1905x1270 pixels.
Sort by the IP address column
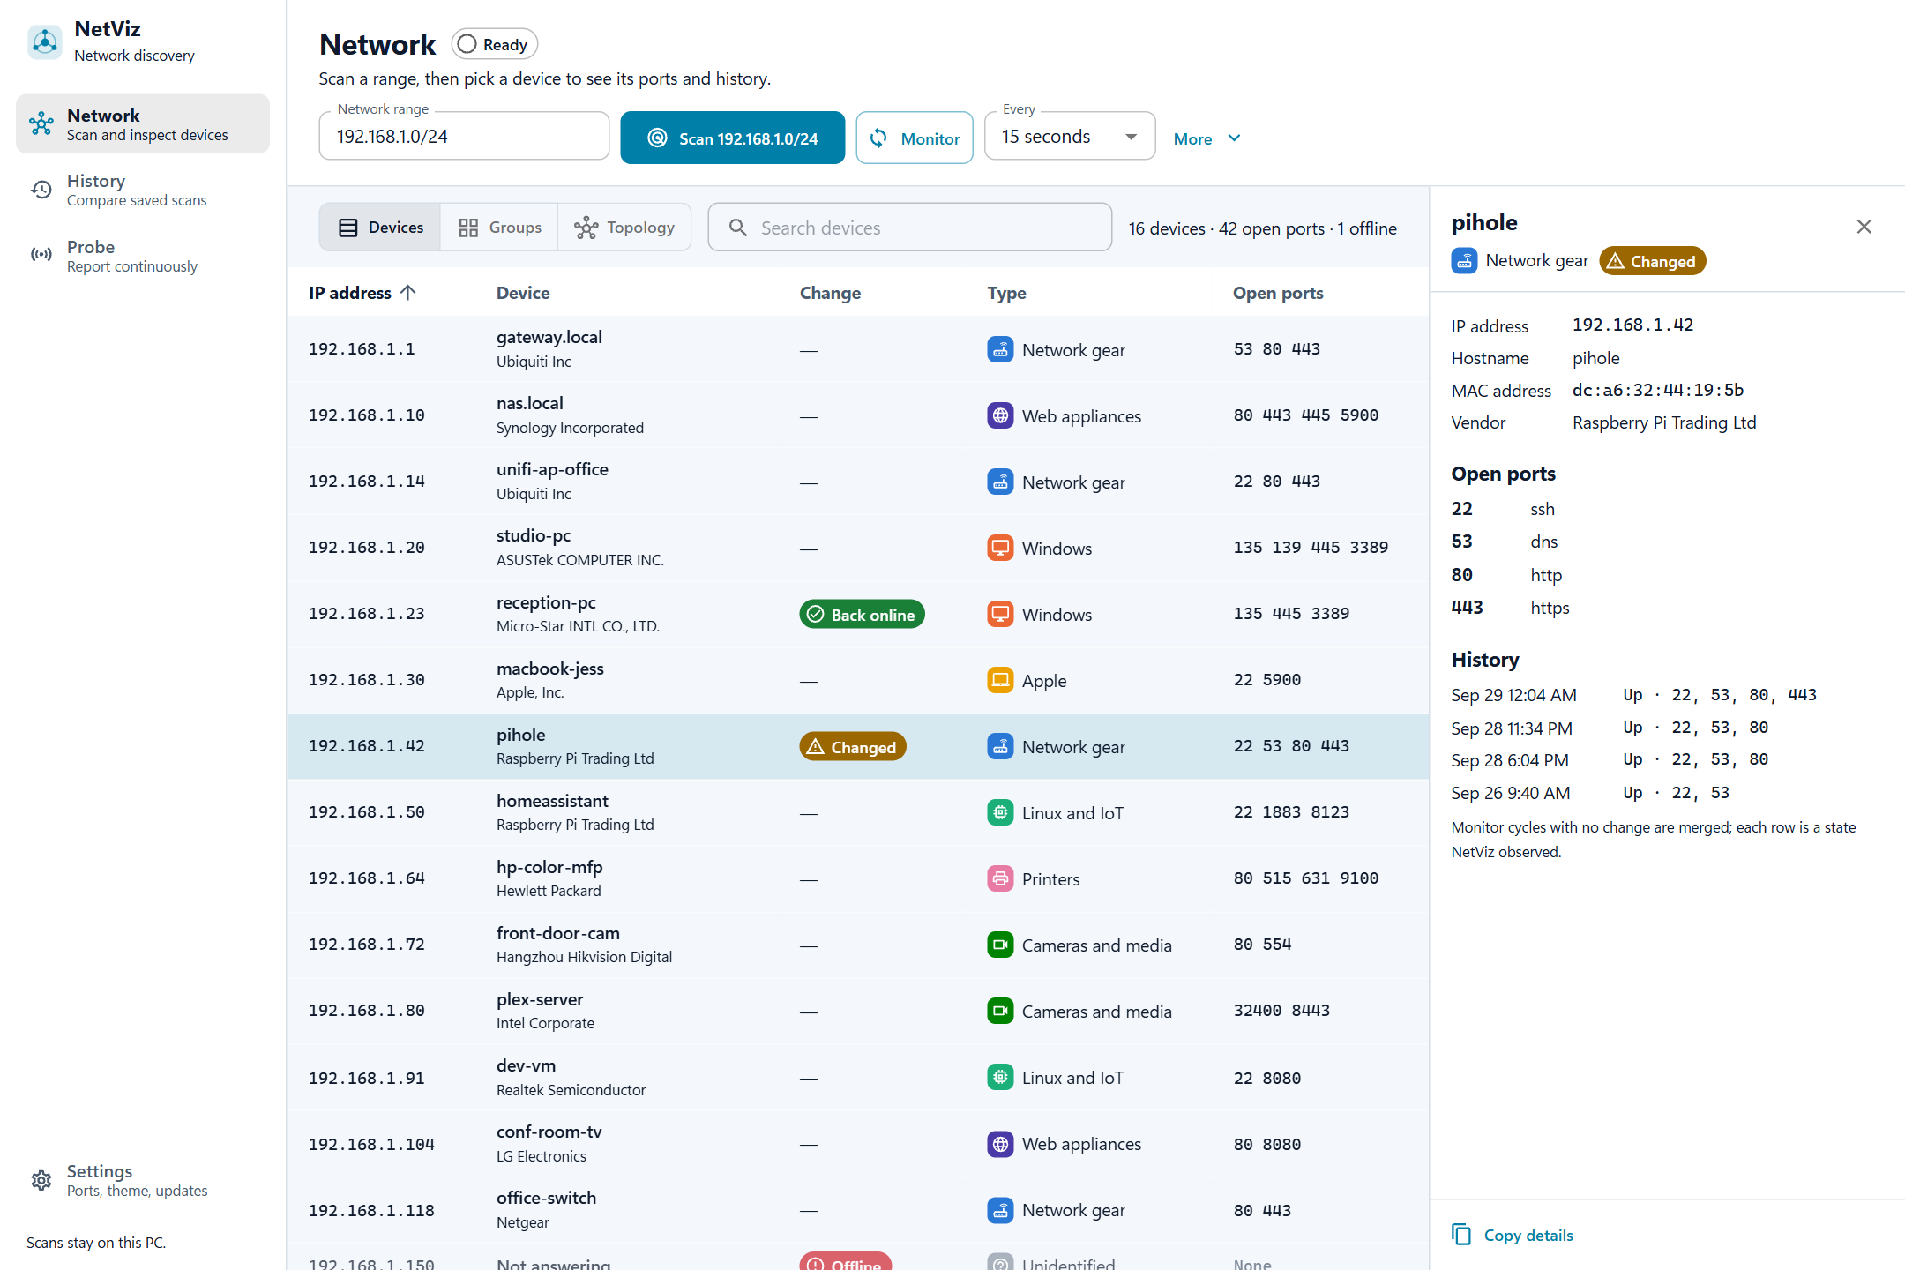coord(362,293)
